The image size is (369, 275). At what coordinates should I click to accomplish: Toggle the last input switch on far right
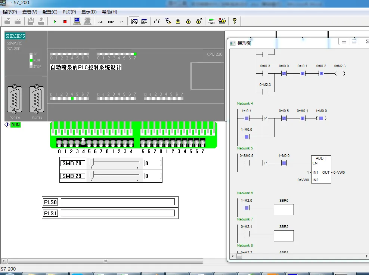point(202,143)
